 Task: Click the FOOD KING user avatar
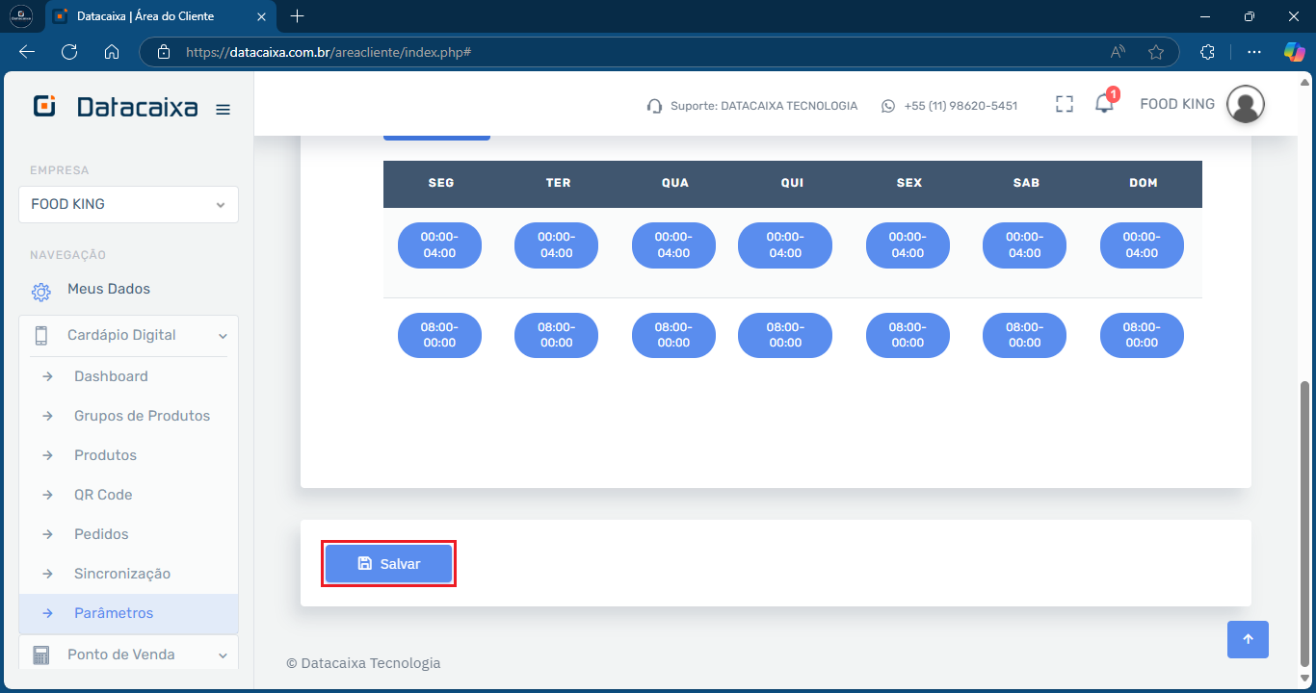(x=1245, y=105)
